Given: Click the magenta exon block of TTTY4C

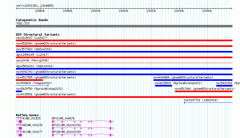Looking at the screenshot, I should [20, 135].
